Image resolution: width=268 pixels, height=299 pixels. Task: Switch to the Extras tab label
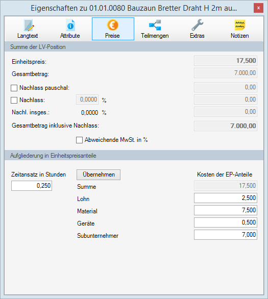(x=197, y=36)
